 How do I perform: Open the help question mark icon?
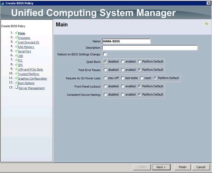tap(206, 23)
